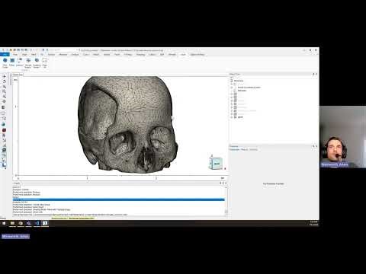Select the last item in Object Tree
366x274 pixels.
240,117
